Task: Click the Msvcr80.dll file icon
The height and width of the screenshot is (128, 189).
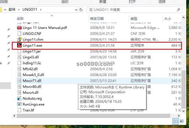Action: [x=19, y=86]
